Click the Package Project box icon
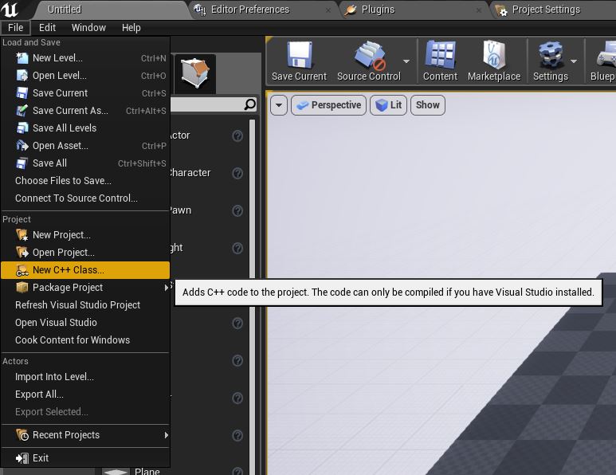Viewport: 616px width, 475px height. point(22,288)
